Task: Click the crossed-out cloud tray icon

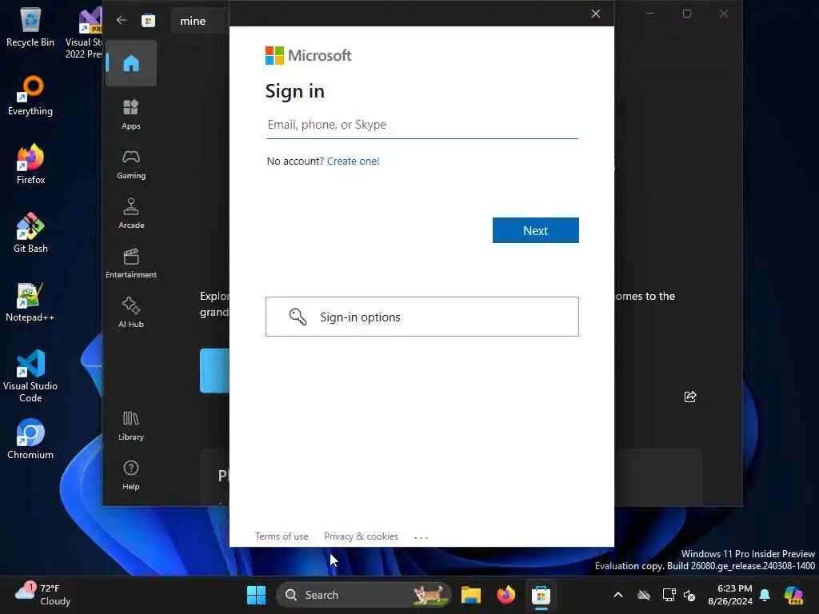Action: coord(644,595)
